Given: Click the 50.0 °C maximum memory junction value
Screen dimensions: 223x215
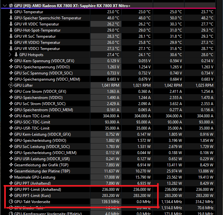Looking at the screenshot, I should point(176,18).
